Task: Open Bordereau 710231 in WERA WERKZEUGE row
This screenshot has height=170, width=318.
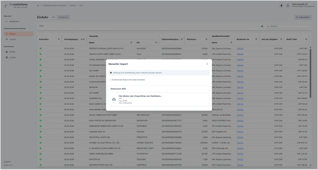Action: tap(240, 154)
